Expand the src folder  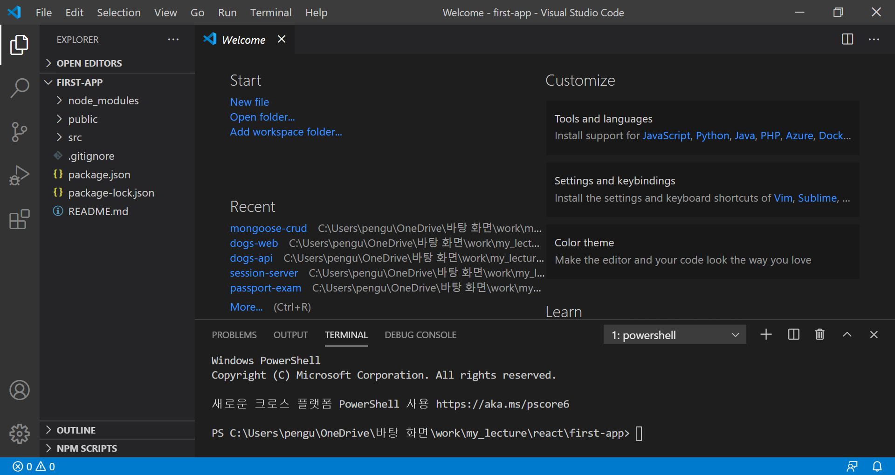[x=117, y=137]
